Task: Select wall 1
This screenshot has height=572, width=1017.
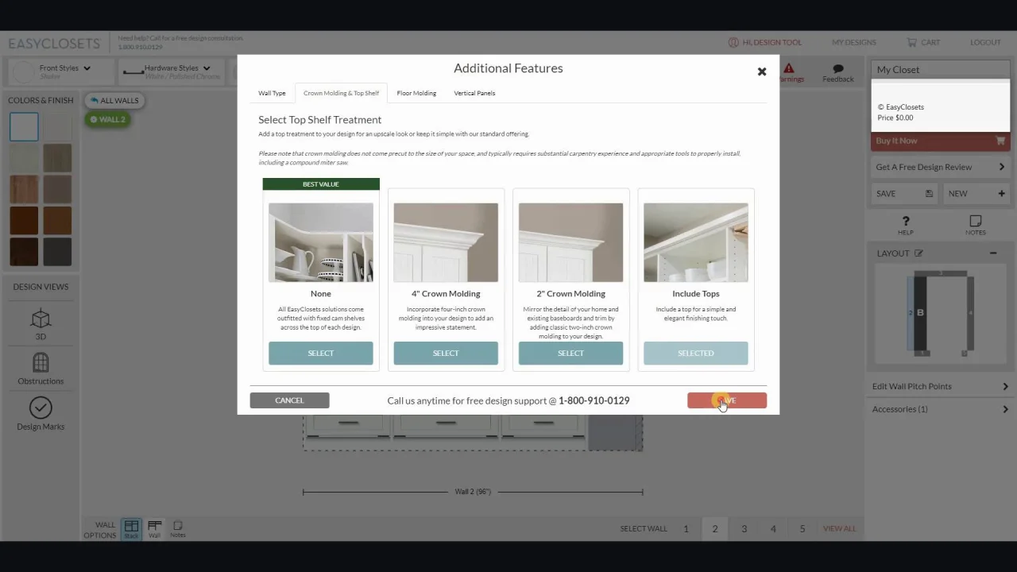Action: pos(686,529)
